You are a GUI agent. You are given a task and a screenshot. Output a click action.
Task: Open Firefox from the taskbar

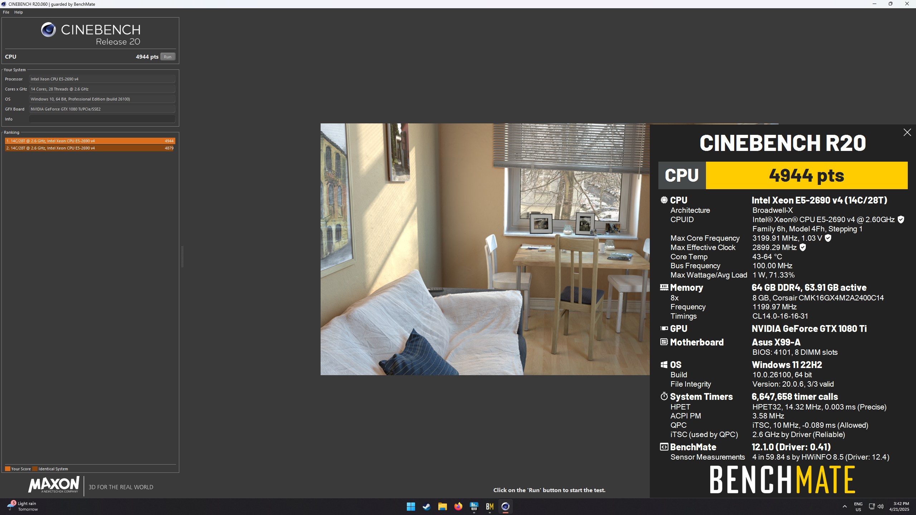point(458,506)
